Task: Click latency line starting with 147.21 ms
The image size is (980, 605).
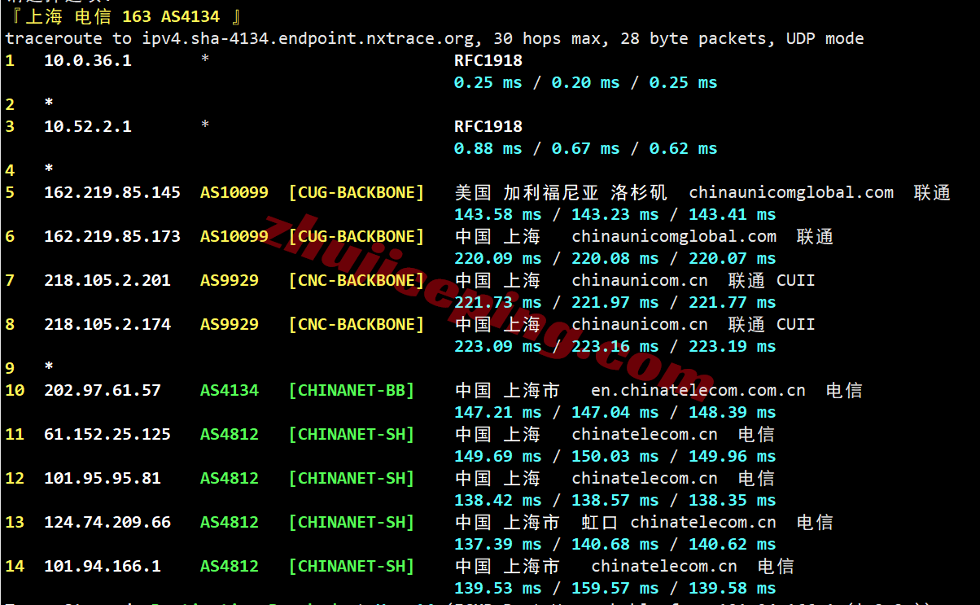Action: [615, 412]
